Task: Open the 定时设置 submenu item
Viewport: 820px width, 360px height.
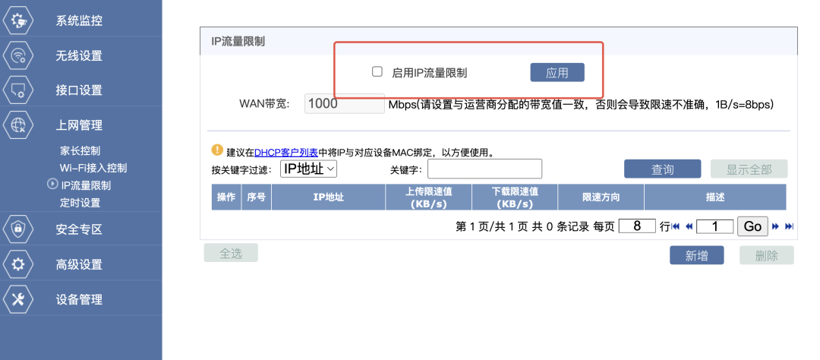Action: [x=80, y=203]
